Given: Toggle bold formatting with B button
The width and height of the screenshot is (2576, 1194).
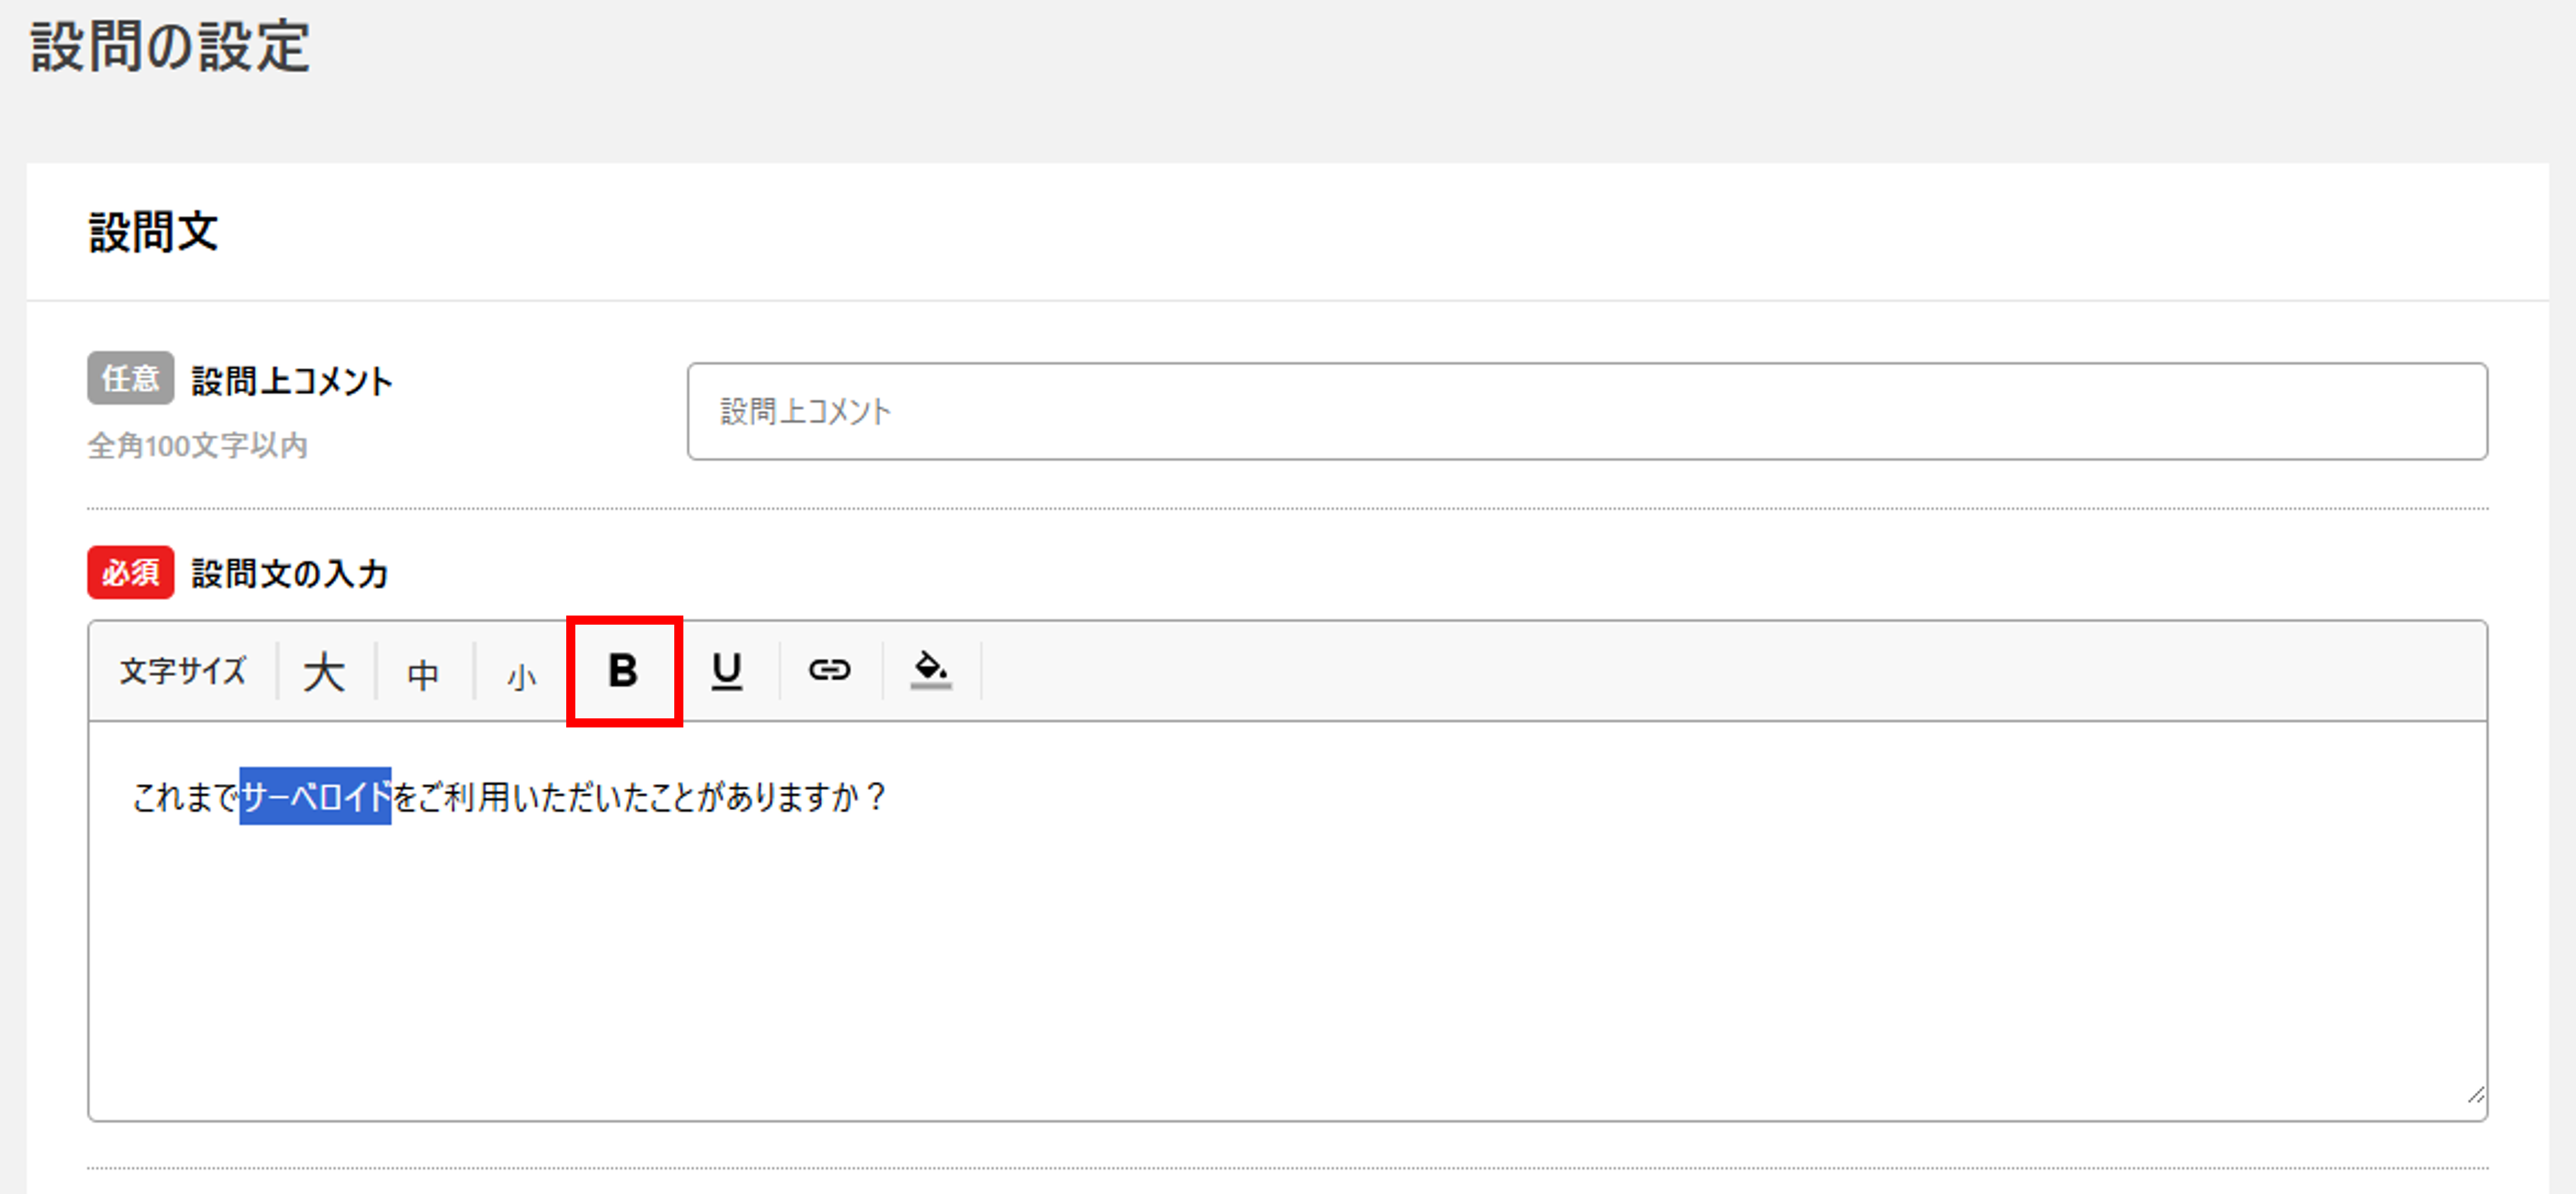Looking at the screenshot, I should tap(623, 670).
